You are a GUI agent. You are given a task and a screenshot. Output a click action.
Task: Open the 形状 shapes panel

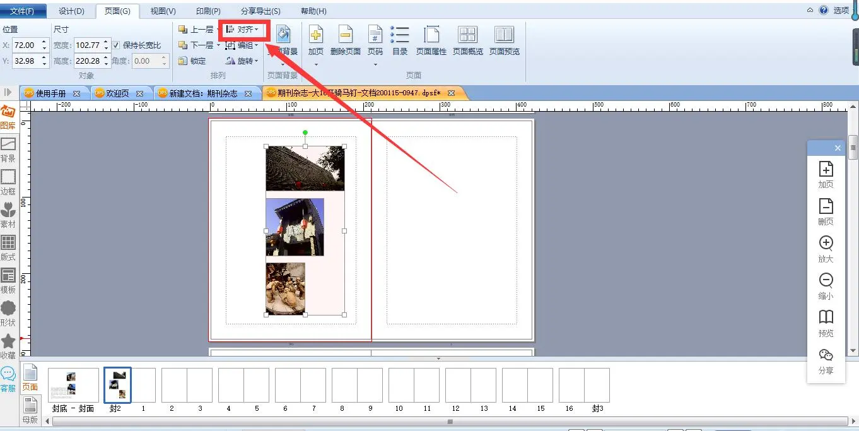8,315
